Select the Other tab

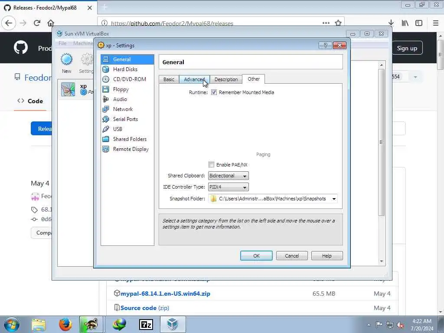pyautogui.click(x=253, y=79)
